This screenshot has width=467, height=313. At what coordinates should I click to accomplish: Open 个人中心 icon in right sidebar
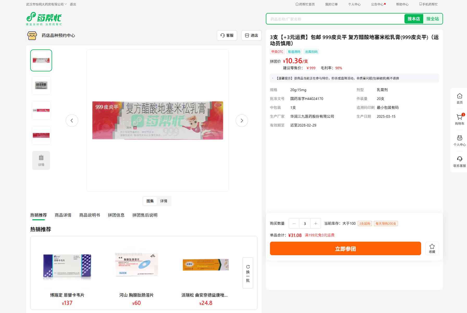coord(459,138)
